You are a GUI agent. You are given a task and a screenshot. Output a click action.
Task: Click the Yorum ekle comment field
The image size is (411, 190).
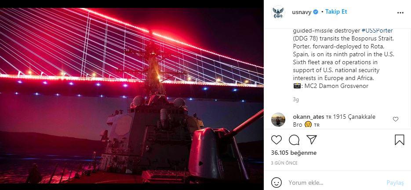coord(335,183)
